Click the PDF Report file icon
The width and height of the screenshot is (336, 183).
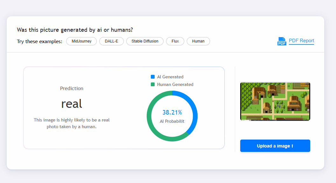[x=282, y=41]
